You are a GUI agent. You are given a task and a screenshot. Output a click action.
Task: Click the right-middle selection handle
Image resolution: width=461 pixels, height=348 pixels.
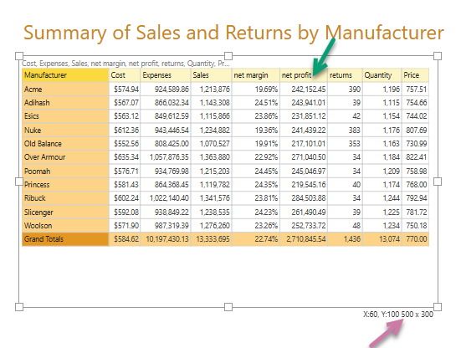tap(438, 182)
